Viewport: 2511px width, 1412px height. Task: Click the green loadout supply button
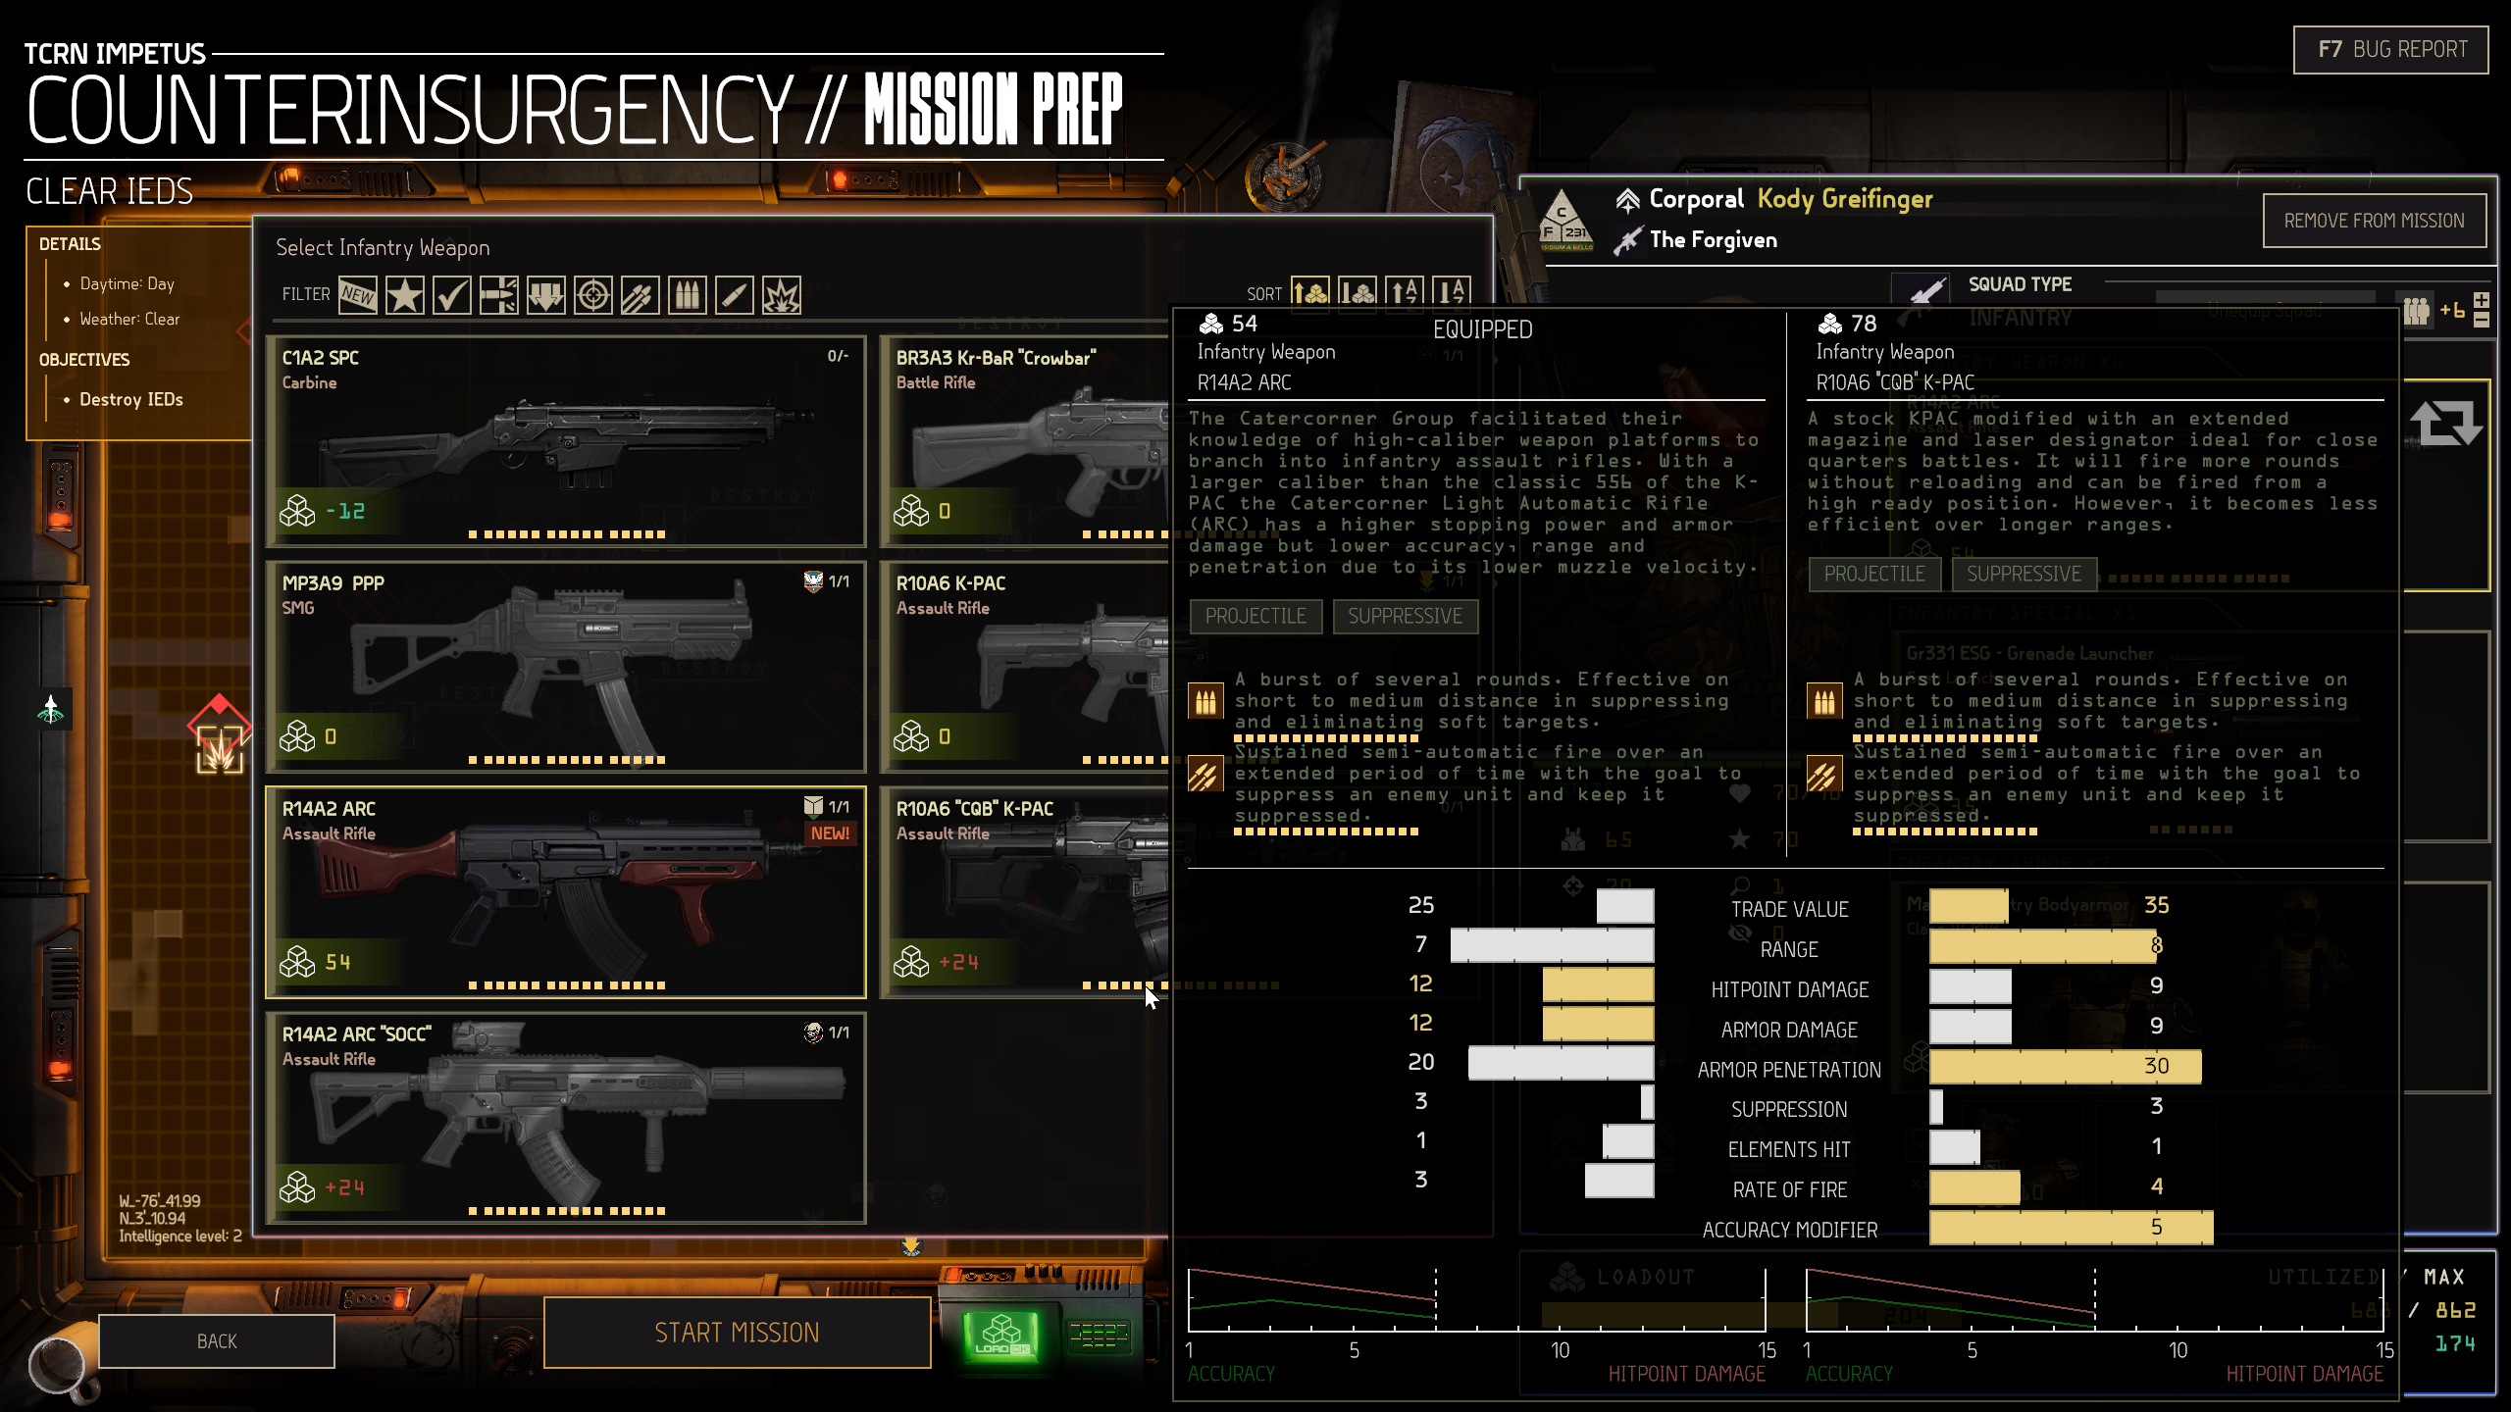(1000, 1336)
